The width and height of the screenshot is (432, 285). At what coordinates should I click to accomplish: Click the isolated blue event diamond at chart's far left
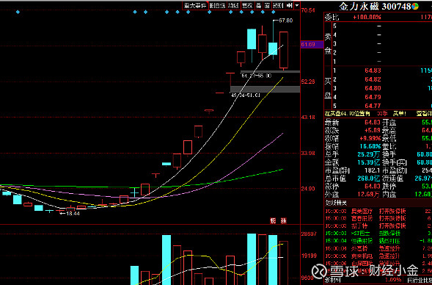click(x=18, y=12)
